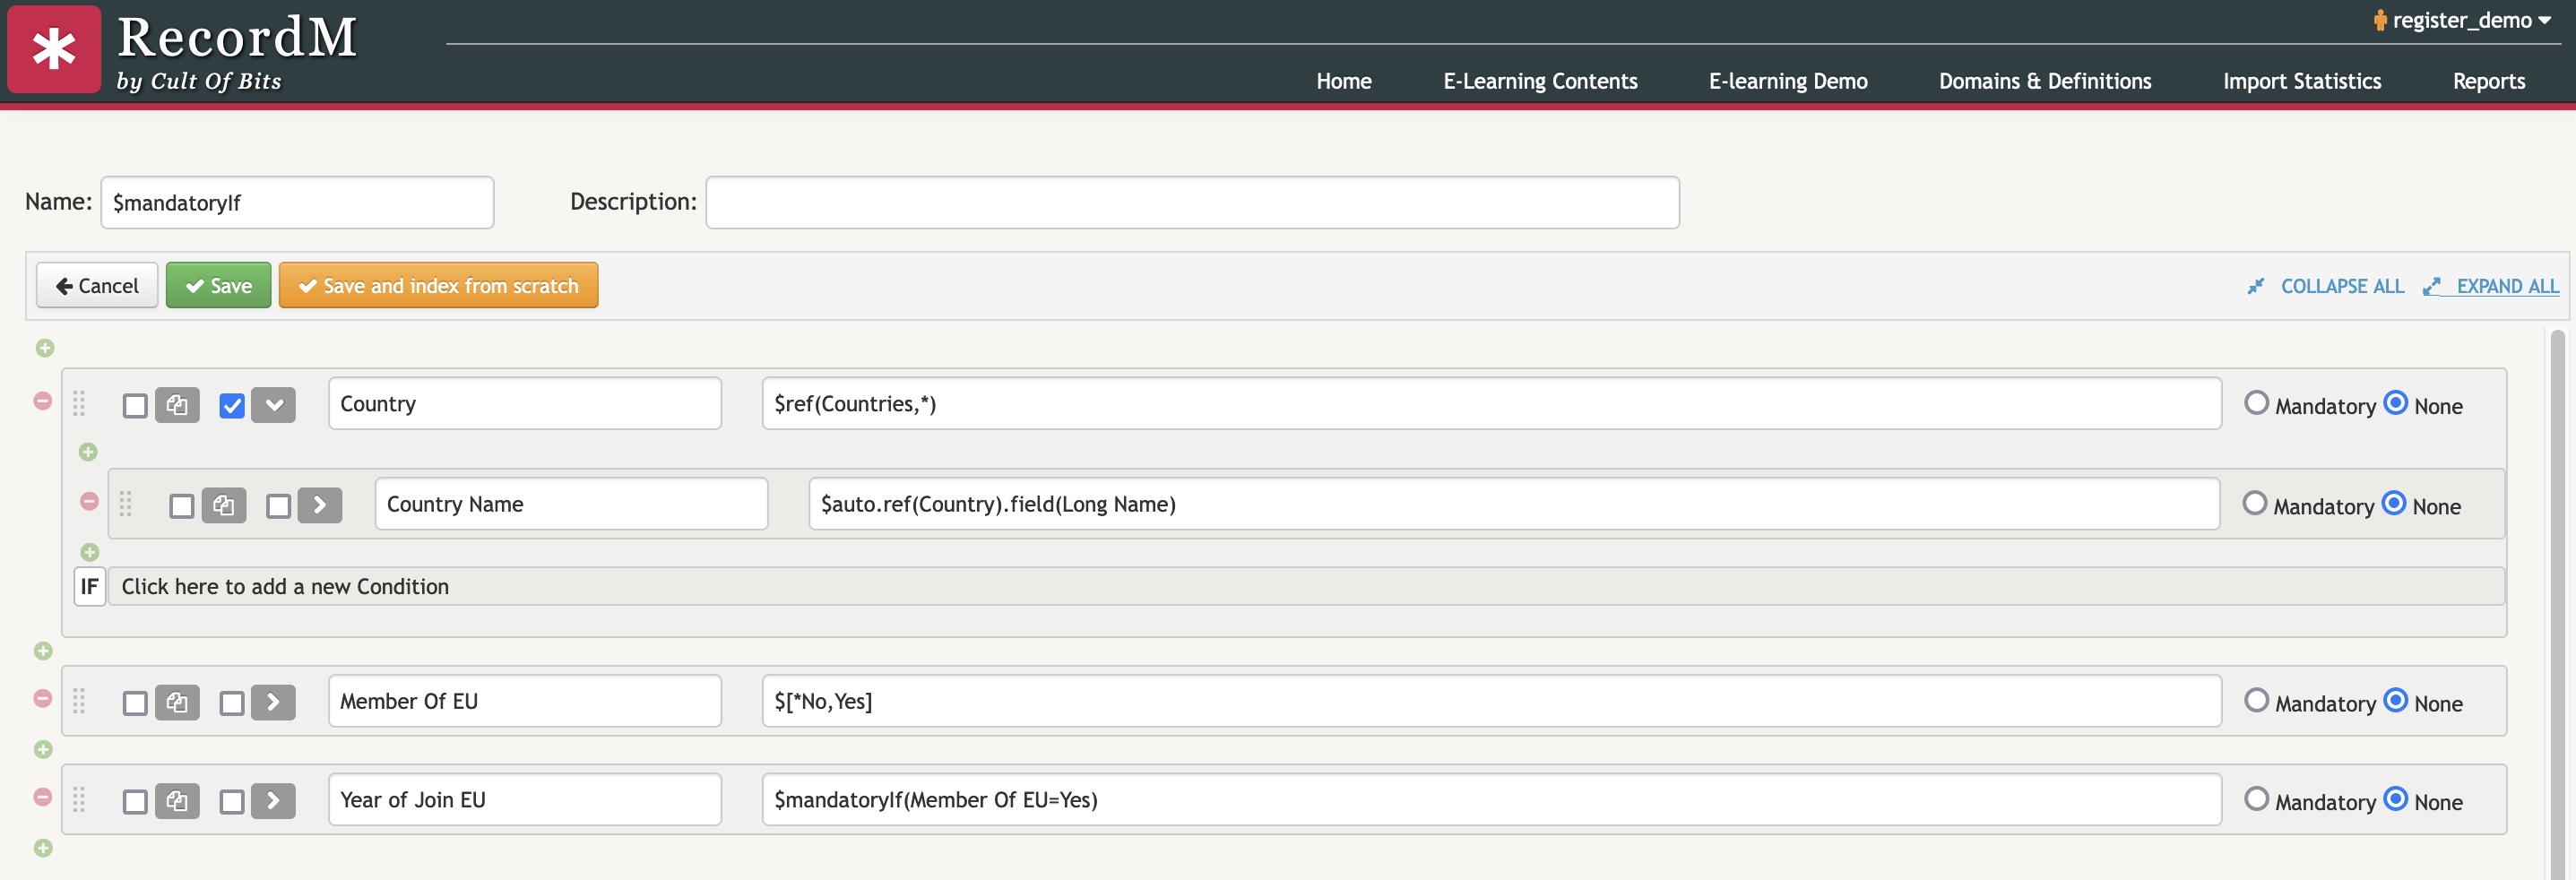The image size is (2576, 880).
Task: Click the $mandatoryIf(Member Of EU=Yes) description field
Action: (1491, 799)
